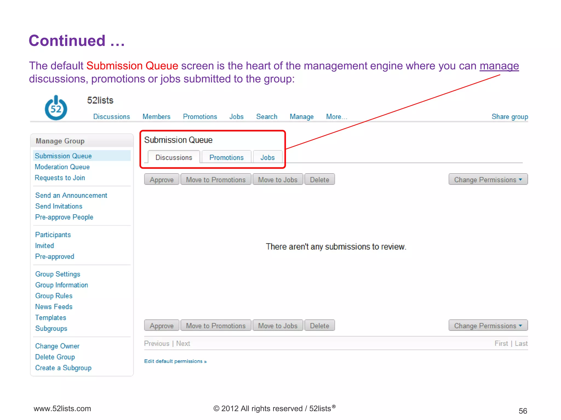Click the underlined manage link in description
Screen dimensions: 561x420
499,66
